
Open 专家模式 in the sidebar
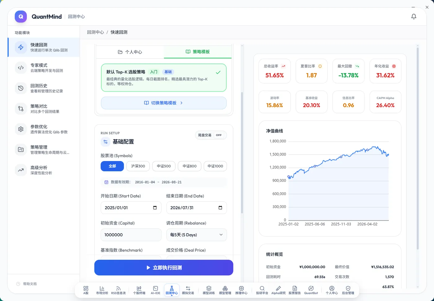click(43, 68)
